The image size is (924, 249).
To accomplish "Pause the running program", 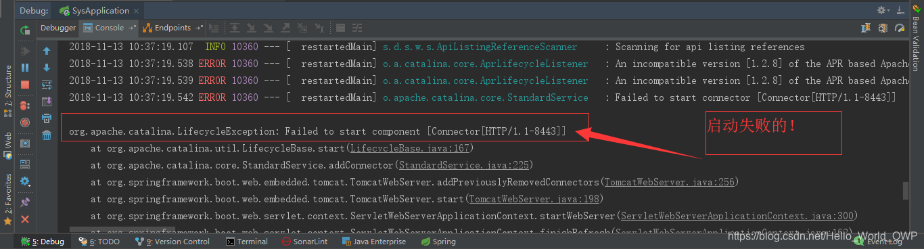I will click(25, 68).
